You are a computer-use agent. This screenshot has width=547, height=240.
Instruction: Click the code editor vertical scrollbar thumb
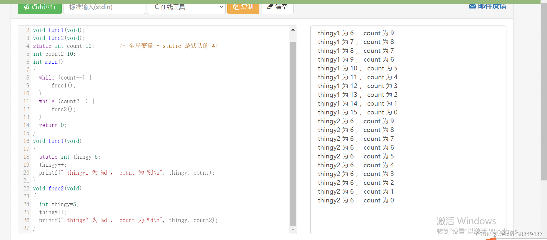293,133
